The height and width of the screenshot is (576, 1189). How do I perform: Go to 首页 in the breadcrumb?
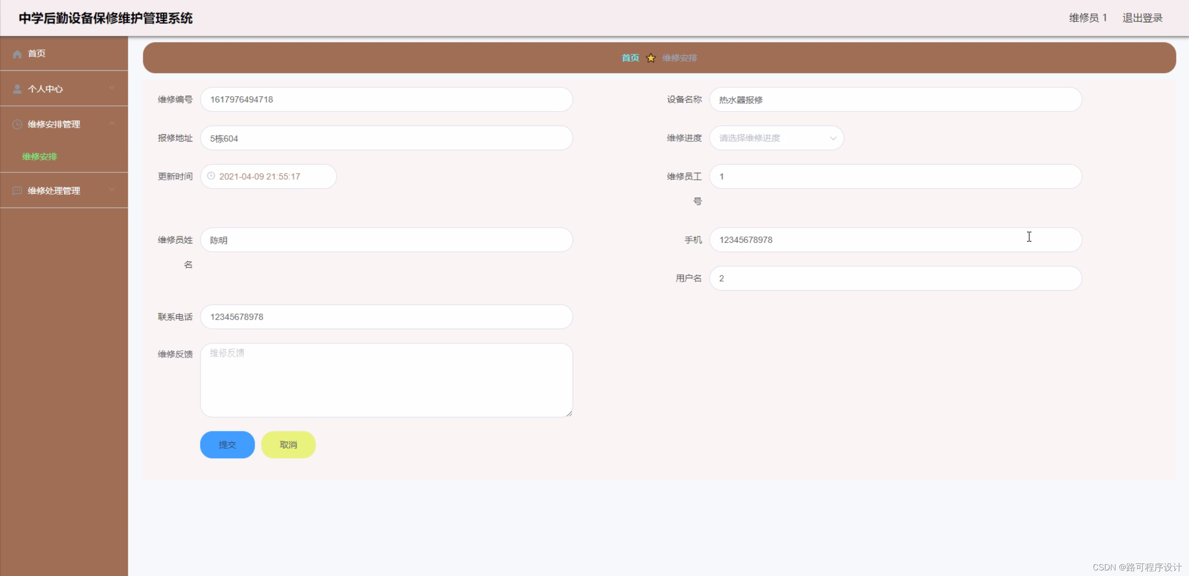click(x=630, y=58)
